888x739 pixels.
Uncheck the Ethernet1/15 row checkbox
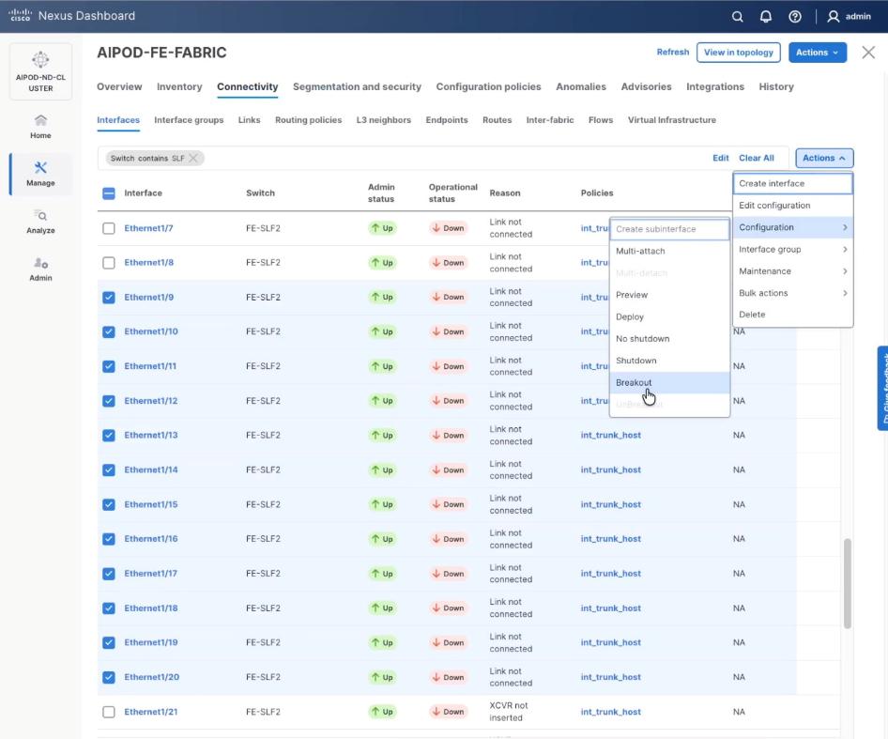pyautogui.click(x=109, y=504)
